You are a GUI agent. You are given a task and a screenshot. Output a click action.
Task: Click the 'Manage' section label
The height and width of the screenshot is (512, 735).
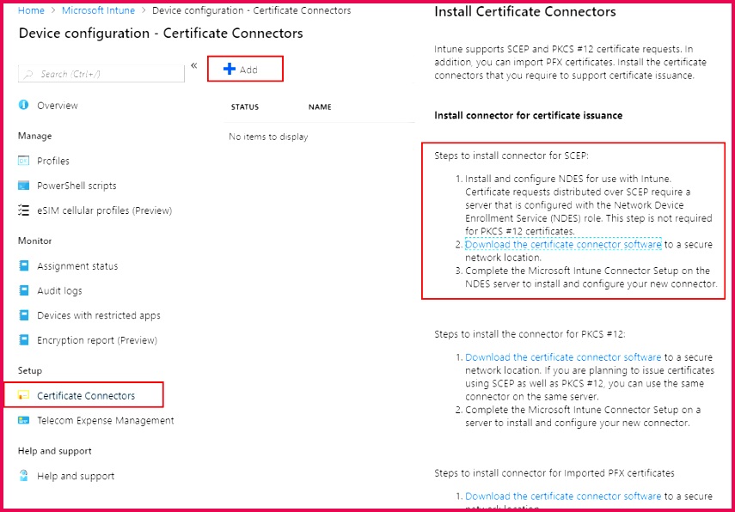pyautogui.click(x=34, y=136)
